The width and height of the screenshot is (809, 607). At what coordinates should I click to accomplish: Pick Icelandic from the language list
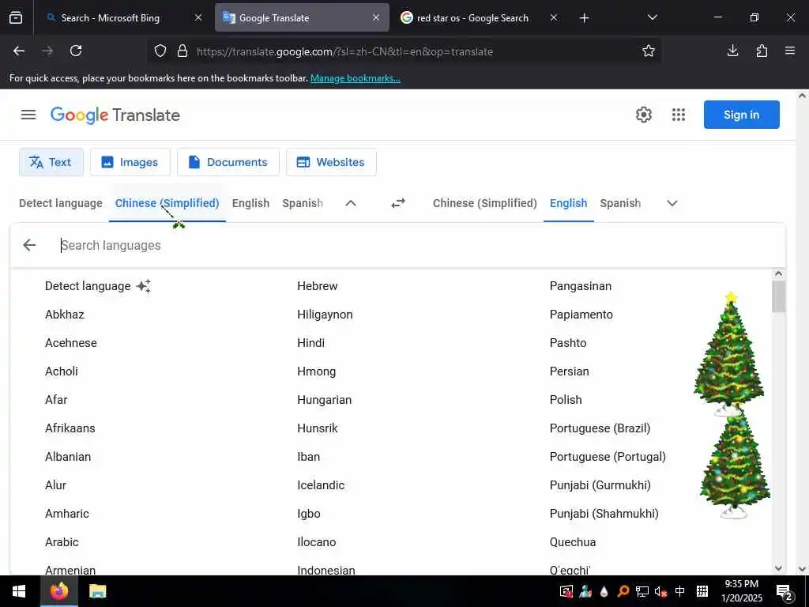(321, 485)
